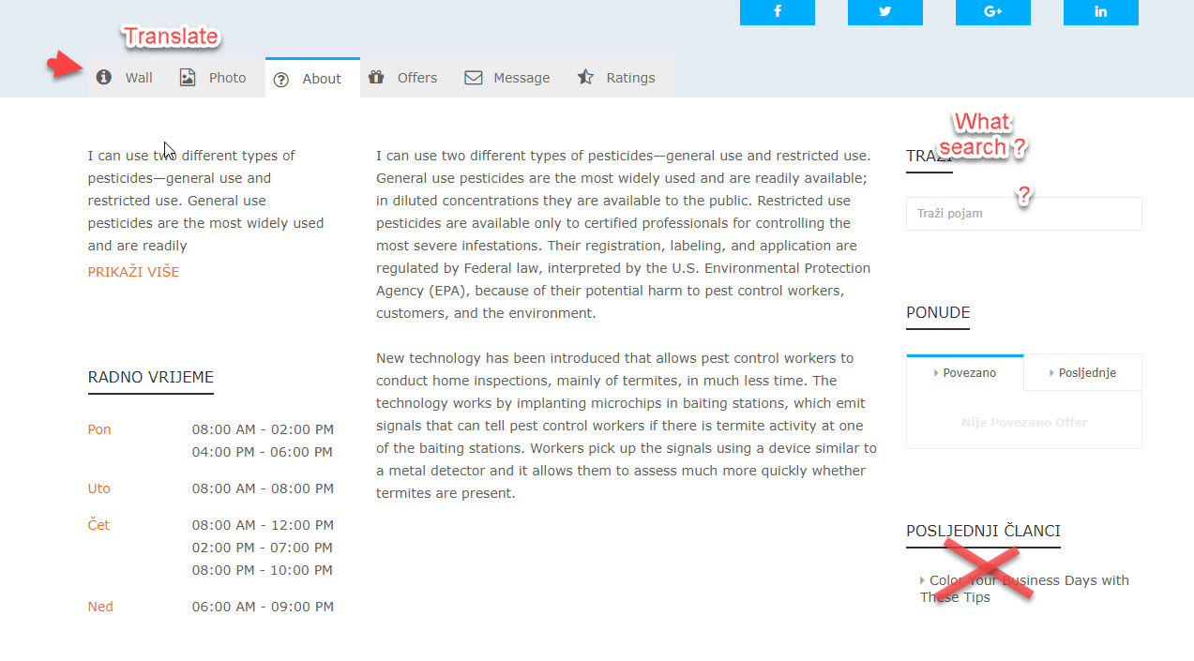Open the LinkedIn icon

pyautogui.click(x=1100, y=13)
